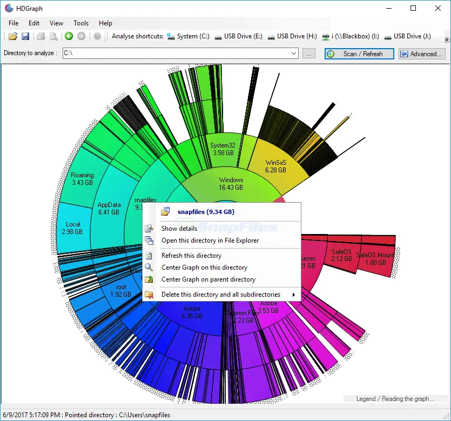Select System (C:) analyse shortcut
This screenshot has width=451, height=421.
tap(187, 37)
